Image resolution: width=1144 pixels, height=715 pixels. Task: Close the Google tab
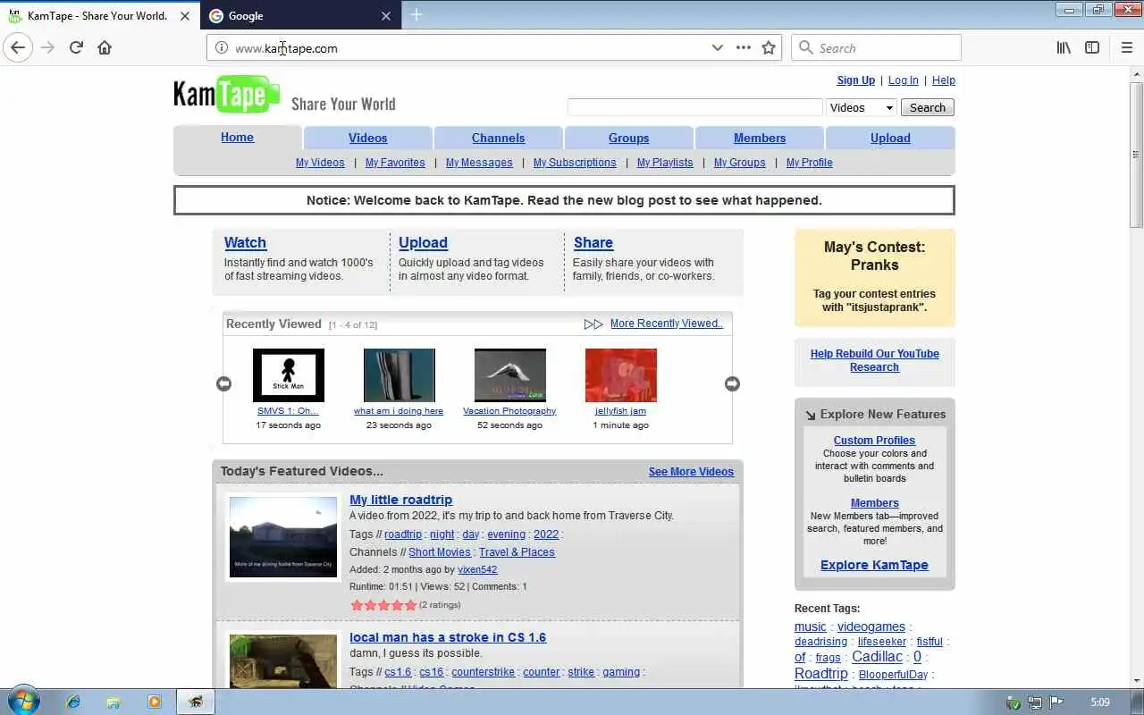pyautogui.click(x=386, y=15)
